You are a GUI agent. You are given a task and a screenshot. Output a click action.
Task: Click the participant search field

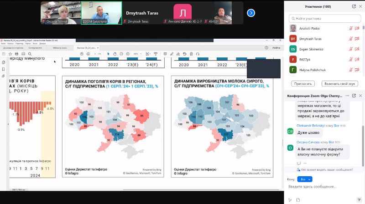coord(325,18)
